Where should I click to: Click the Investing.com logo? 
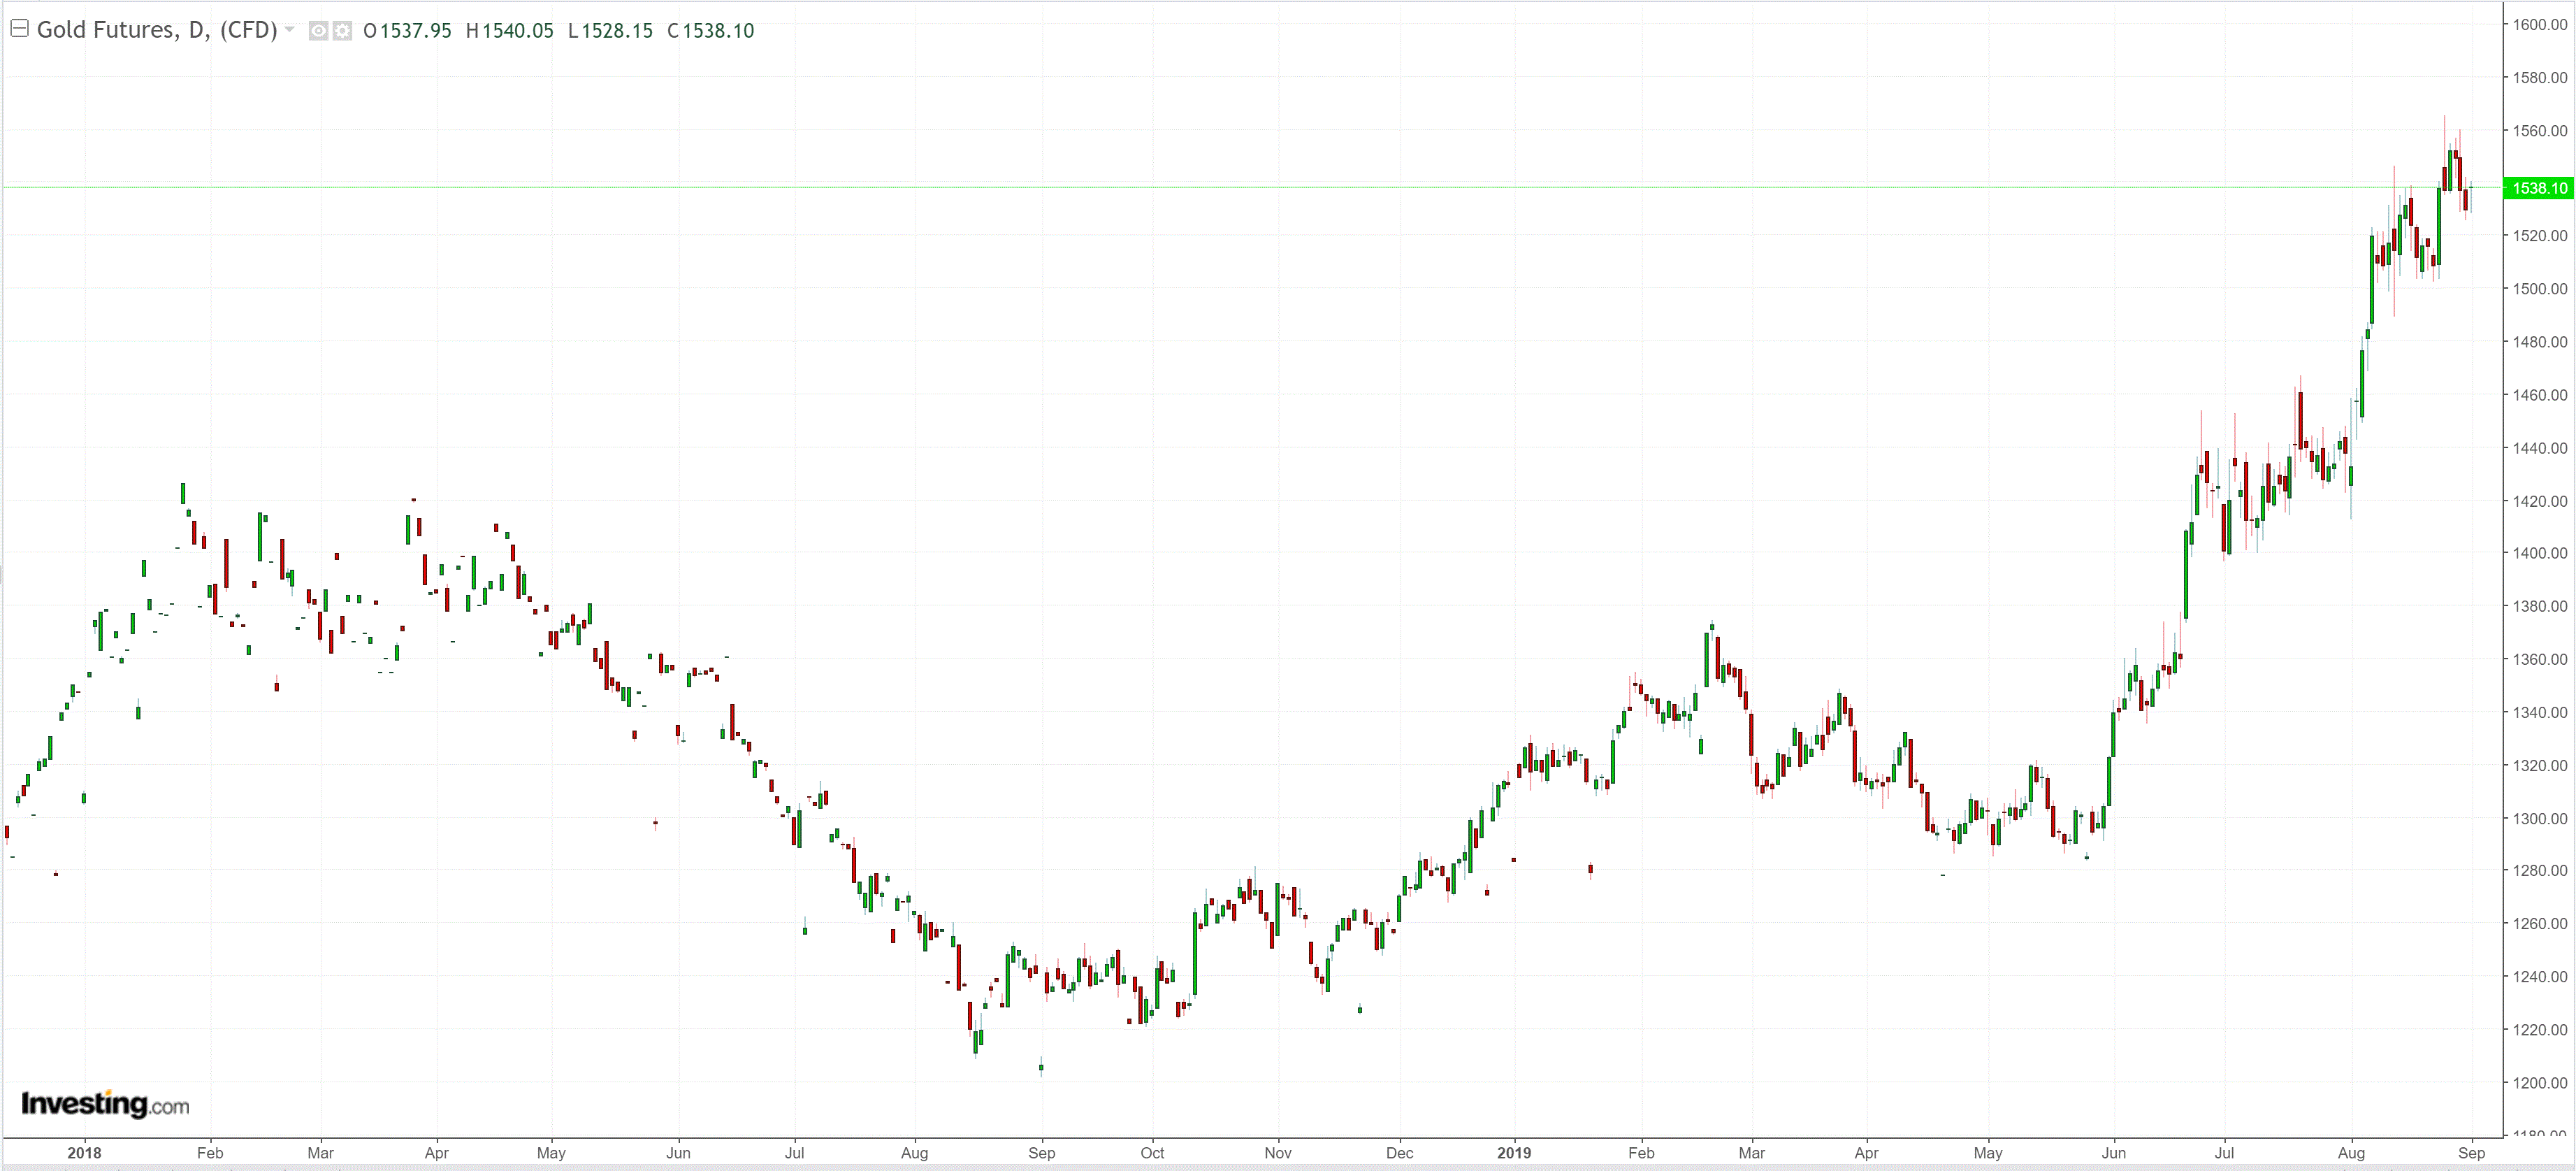tap(105, 1104)
